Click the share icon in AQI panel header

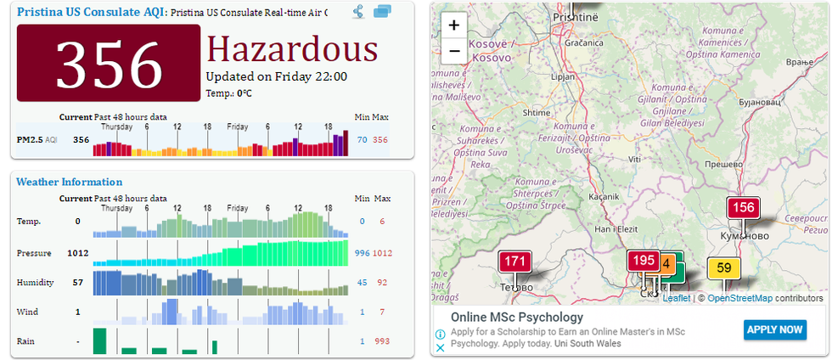tap(358, 12)
